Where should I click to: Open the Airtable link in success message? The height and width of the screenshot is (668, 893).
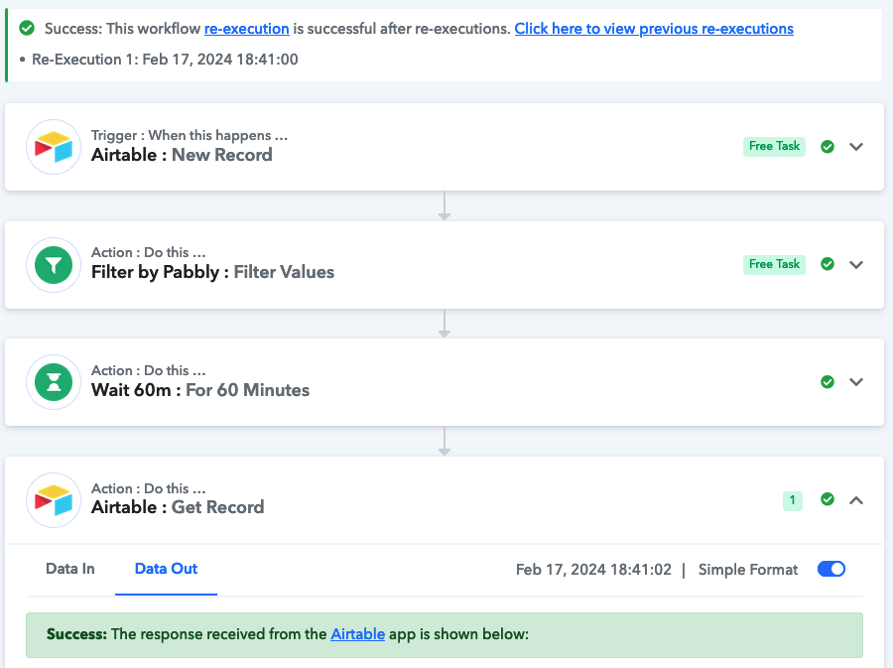click(357, 634)
